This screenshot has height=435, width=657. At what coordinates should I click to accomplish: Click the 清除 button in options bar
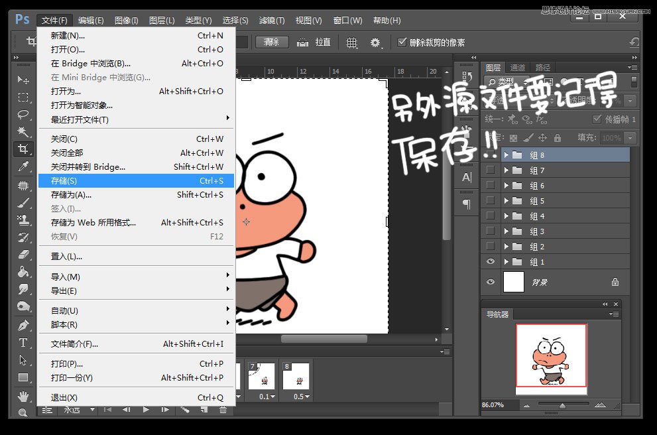coord(271,42)
